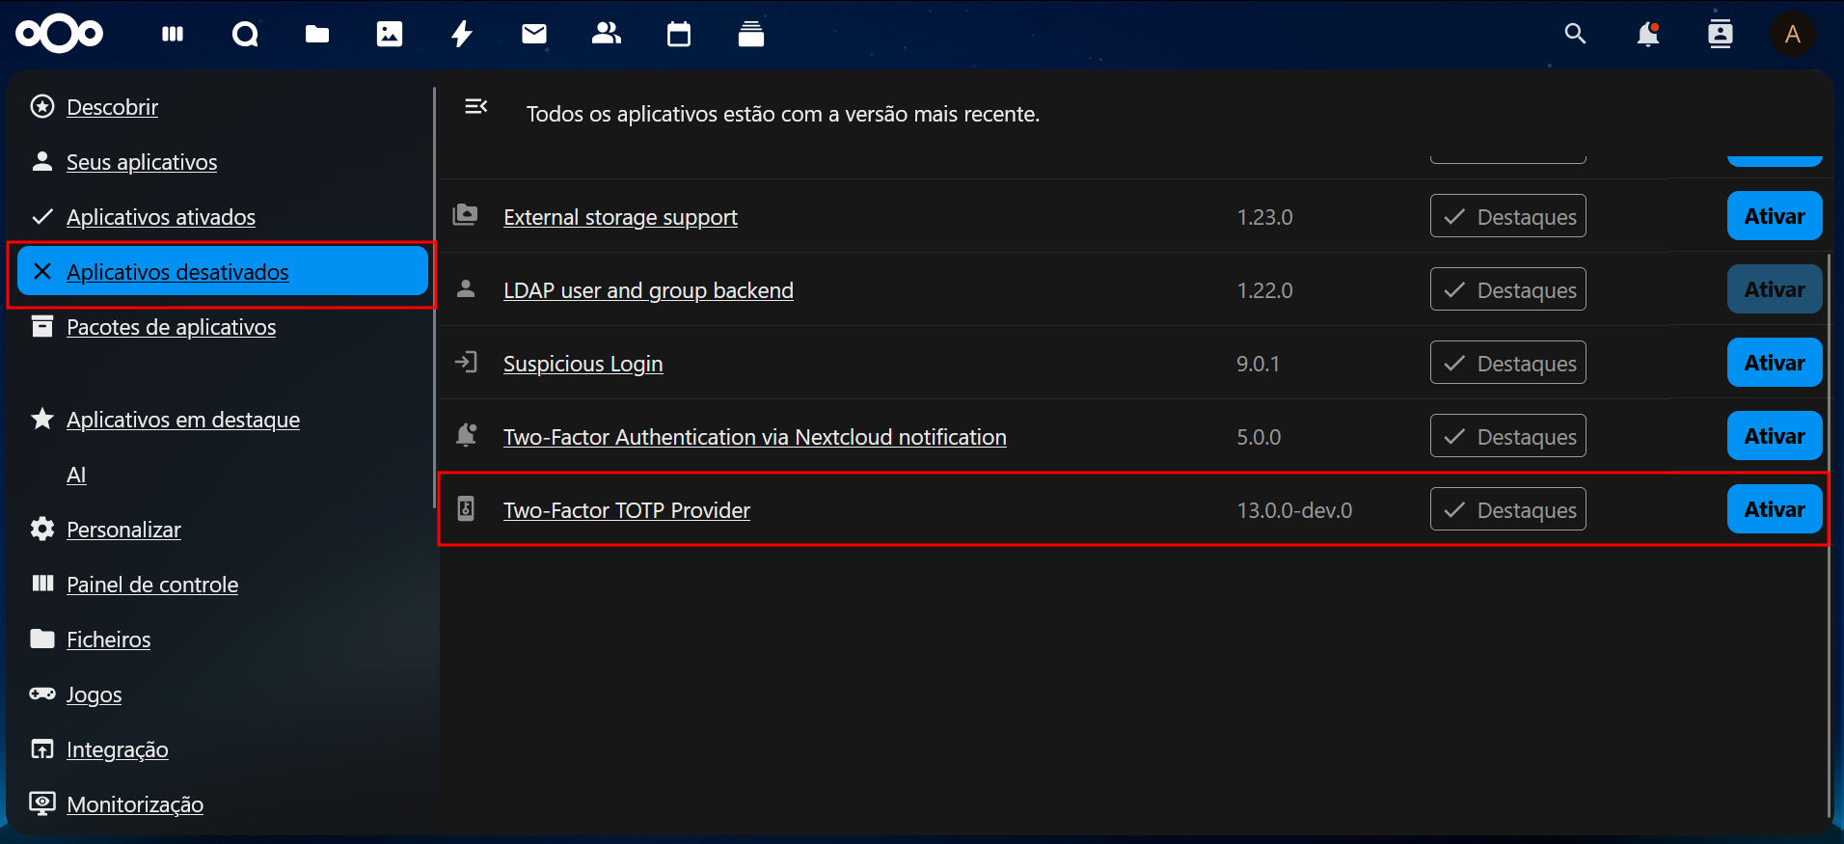This screenshot has width=1844, height=844.
Task: Open the Calendar icon in top bar
Action: click(x=679, y=35)
